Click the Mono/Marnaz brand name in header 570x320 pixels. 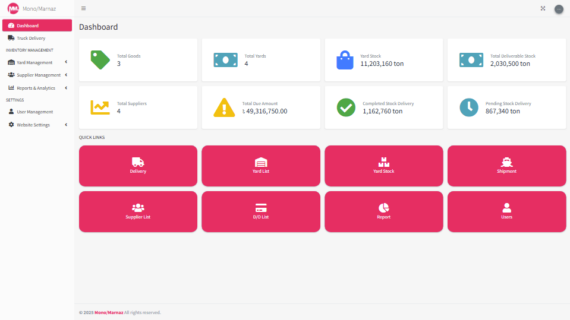[39, 9]
